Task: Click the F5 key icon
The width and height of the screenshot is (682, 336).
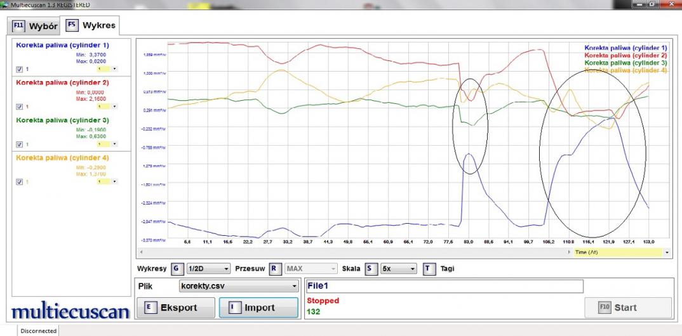Action: click(72, 25)
